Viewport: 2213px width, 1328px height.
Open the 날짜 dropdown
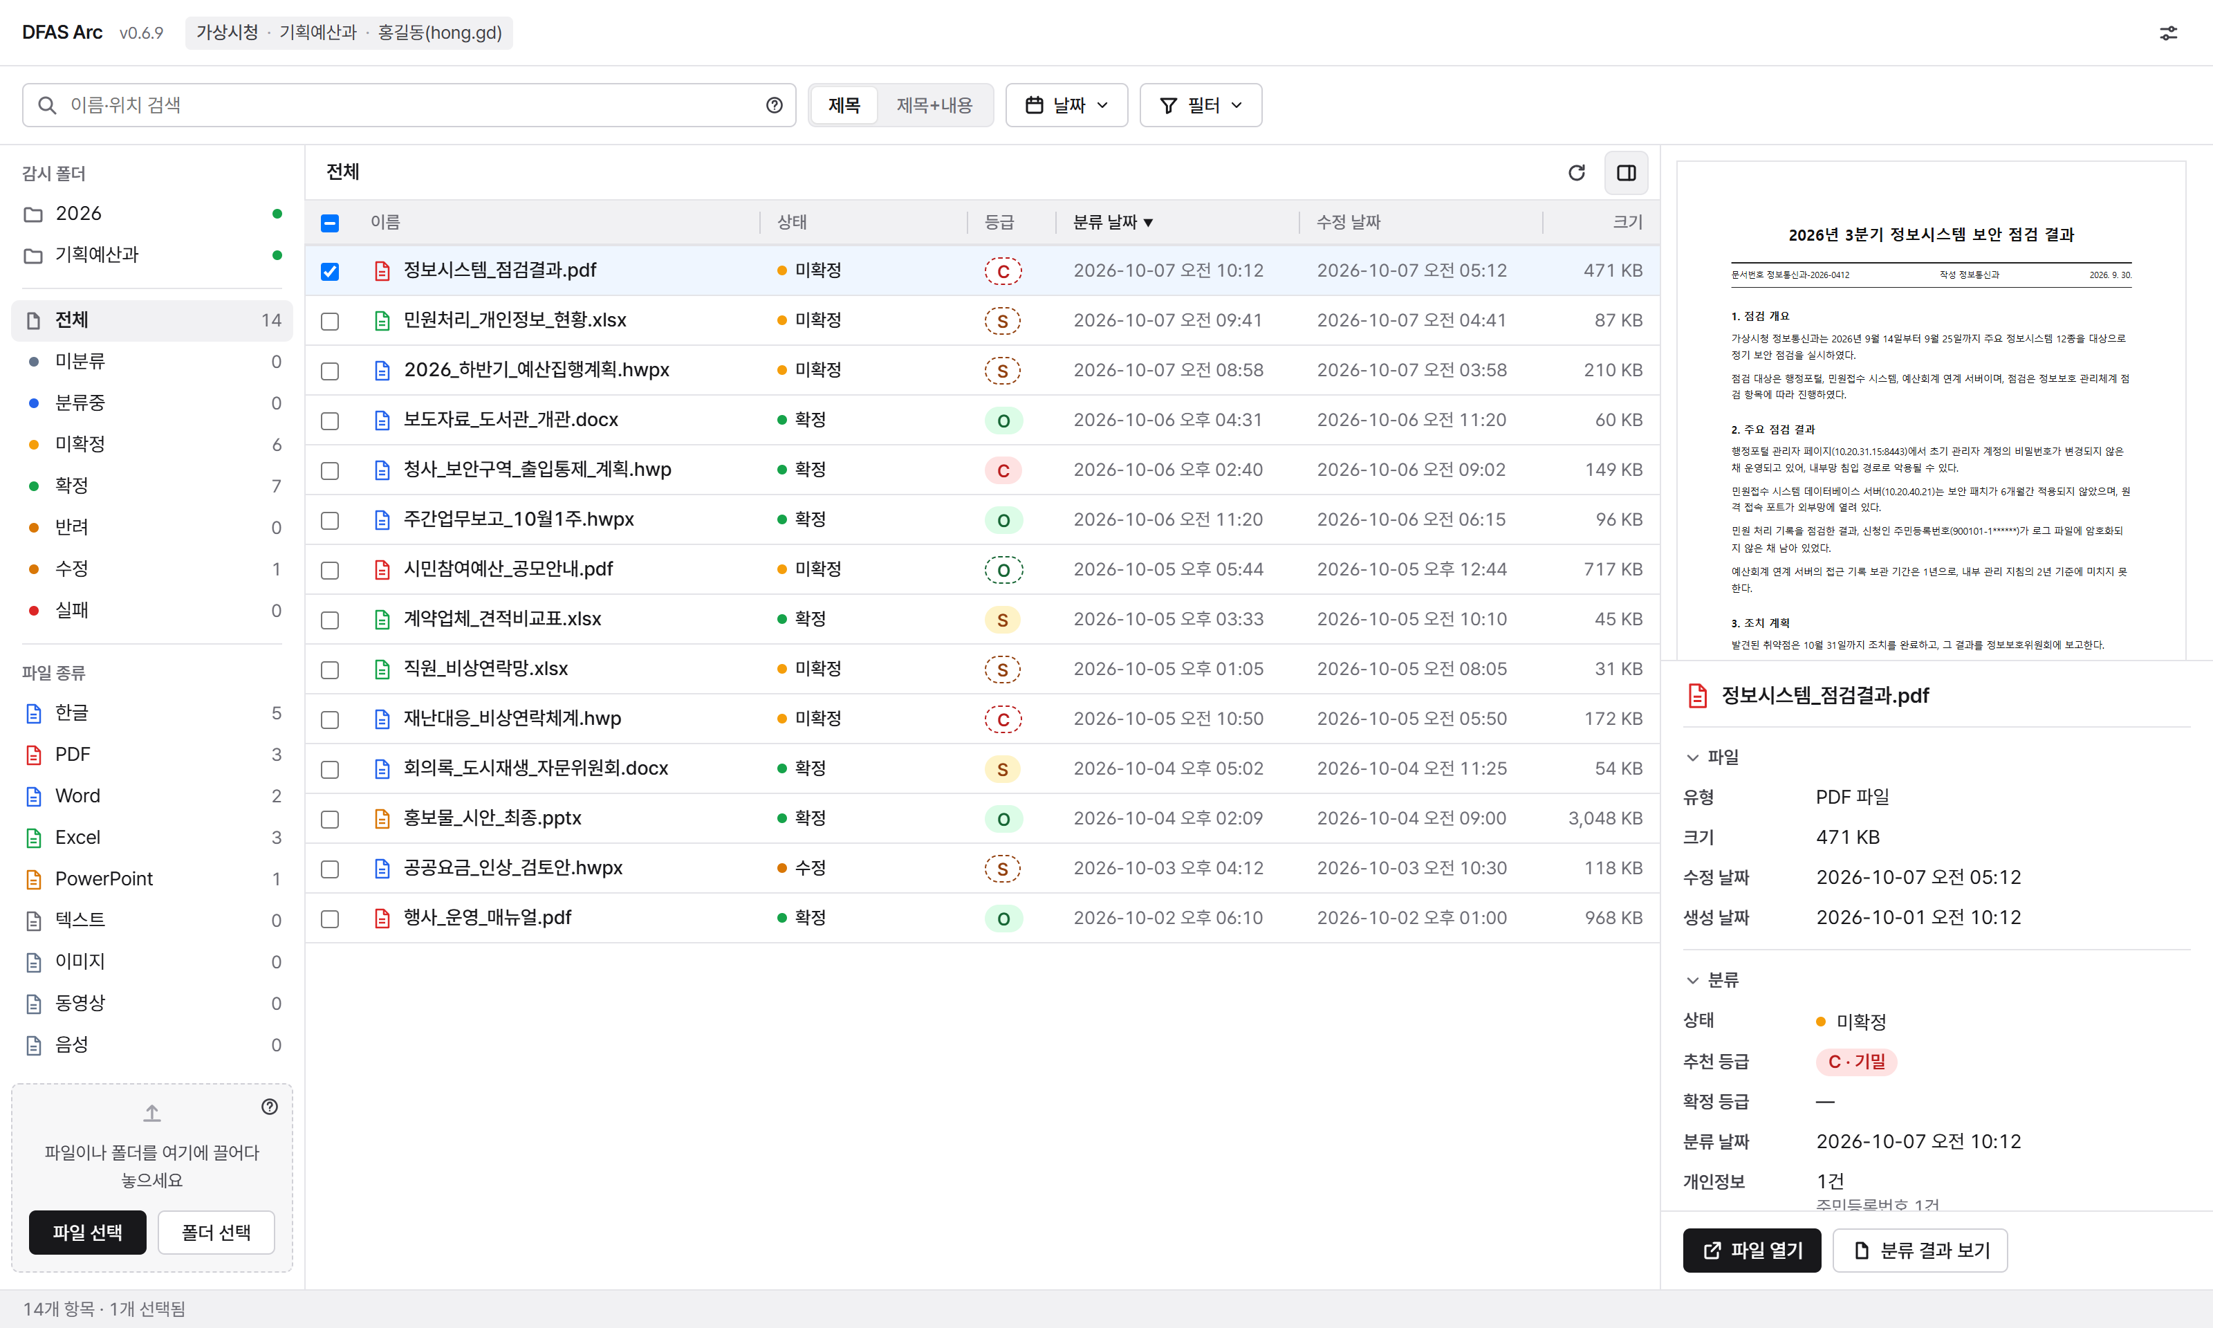point(1066,106)
